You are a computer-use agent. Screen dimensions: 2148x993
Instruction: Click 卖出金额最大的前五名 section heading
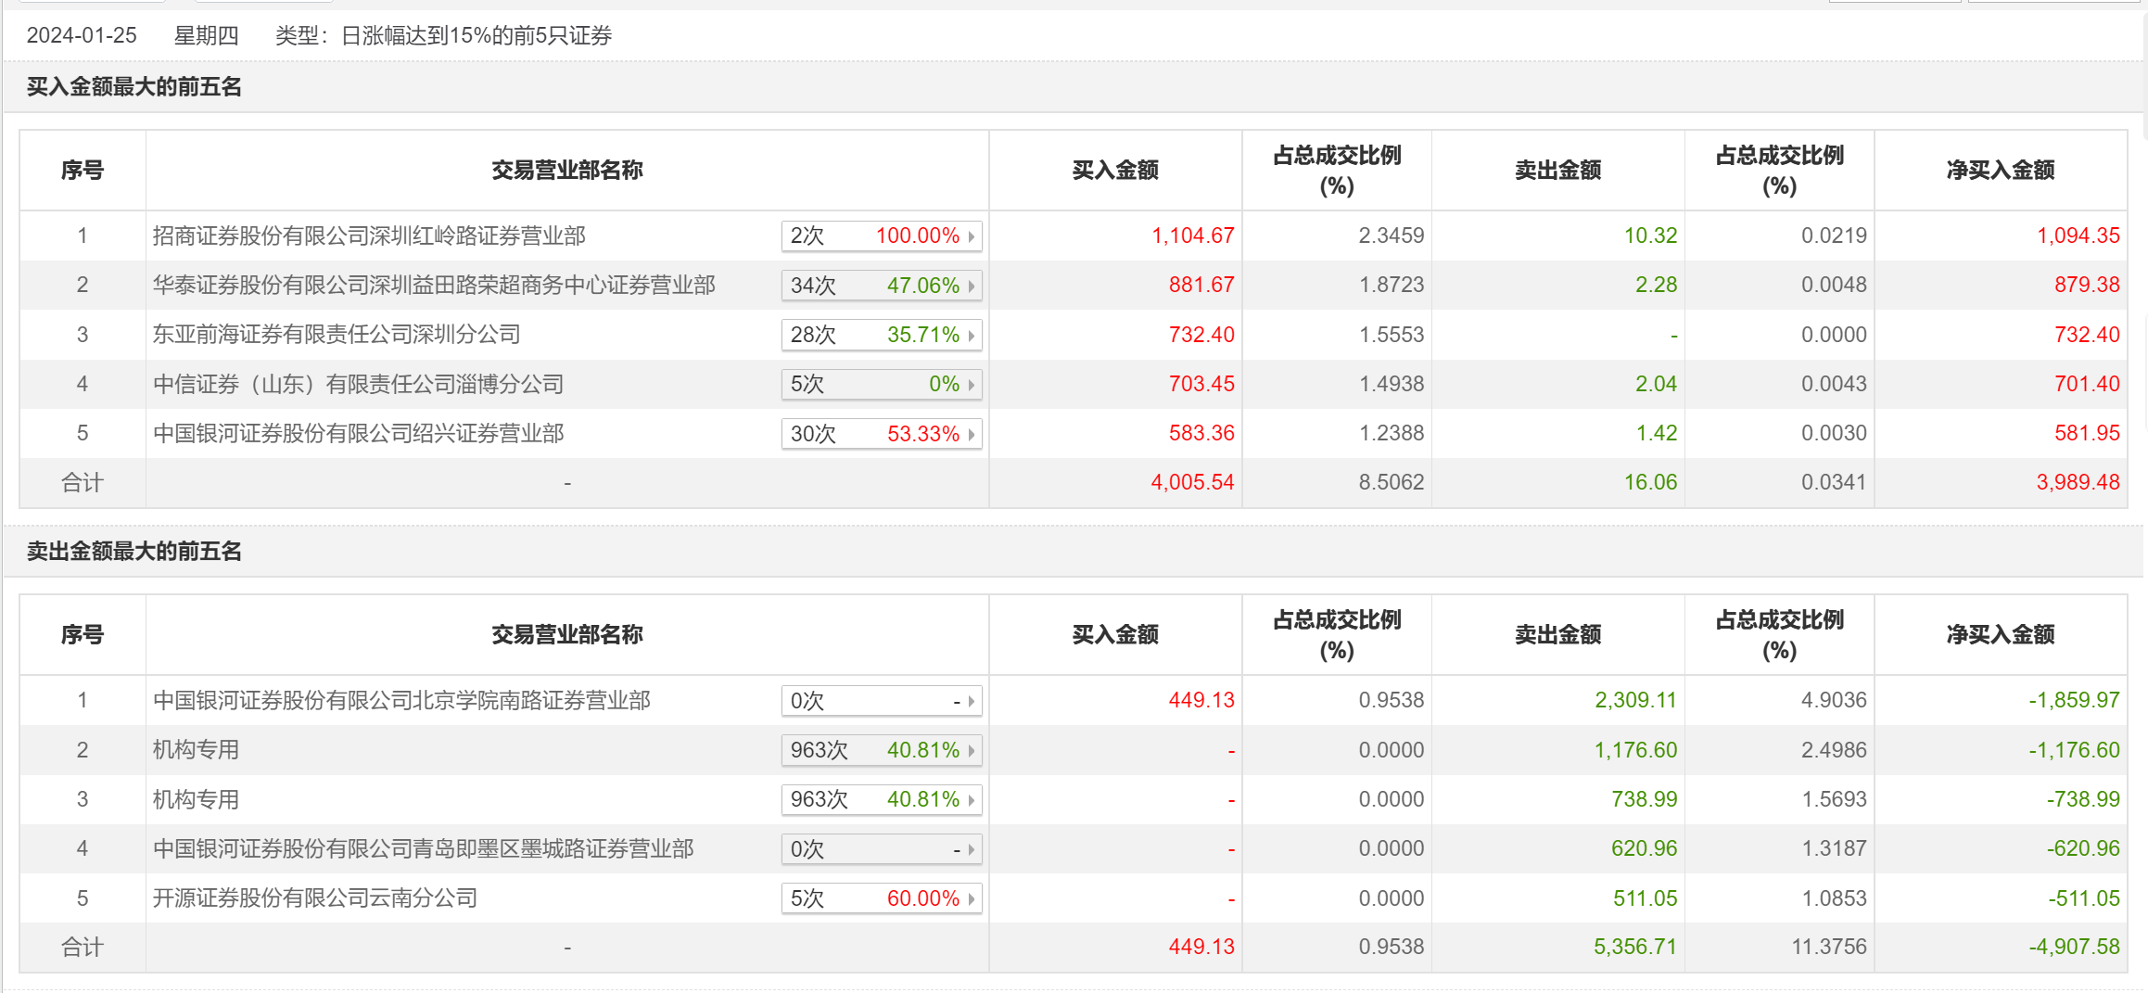(x=134, y=552)
